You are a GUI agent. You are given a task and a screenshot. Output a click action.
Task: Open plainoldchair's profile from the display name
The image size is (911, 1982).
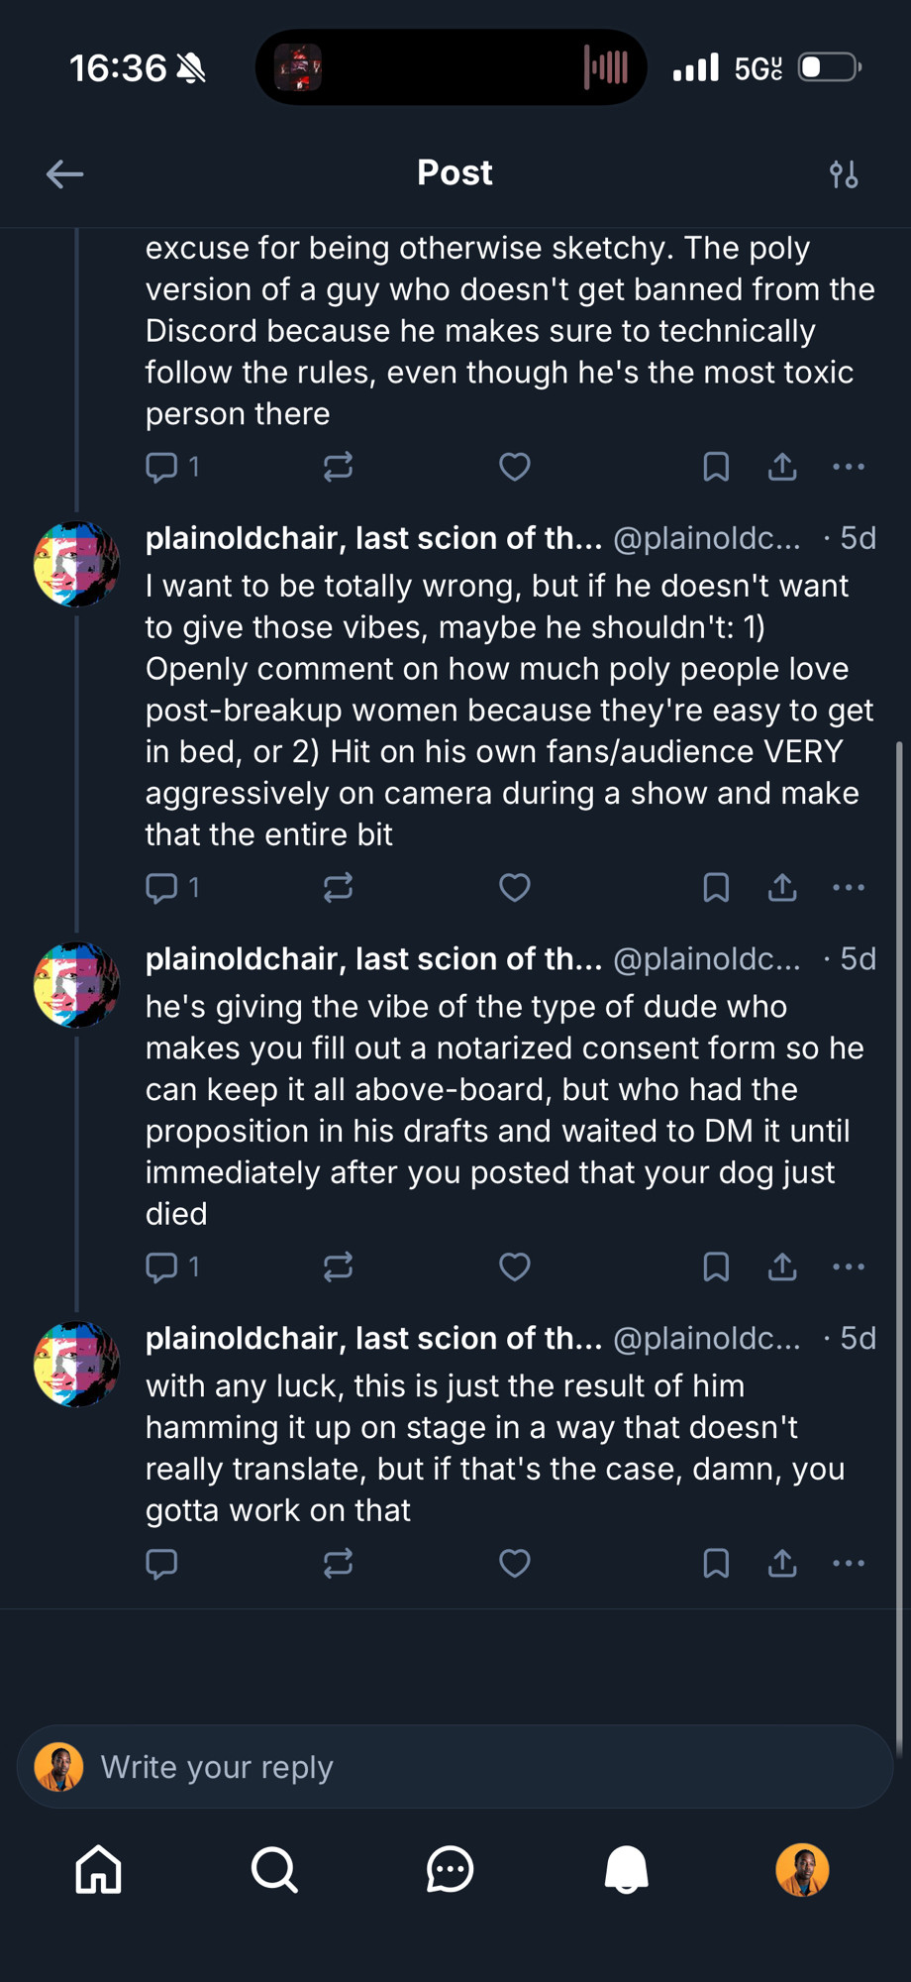(x=373, y=538)
